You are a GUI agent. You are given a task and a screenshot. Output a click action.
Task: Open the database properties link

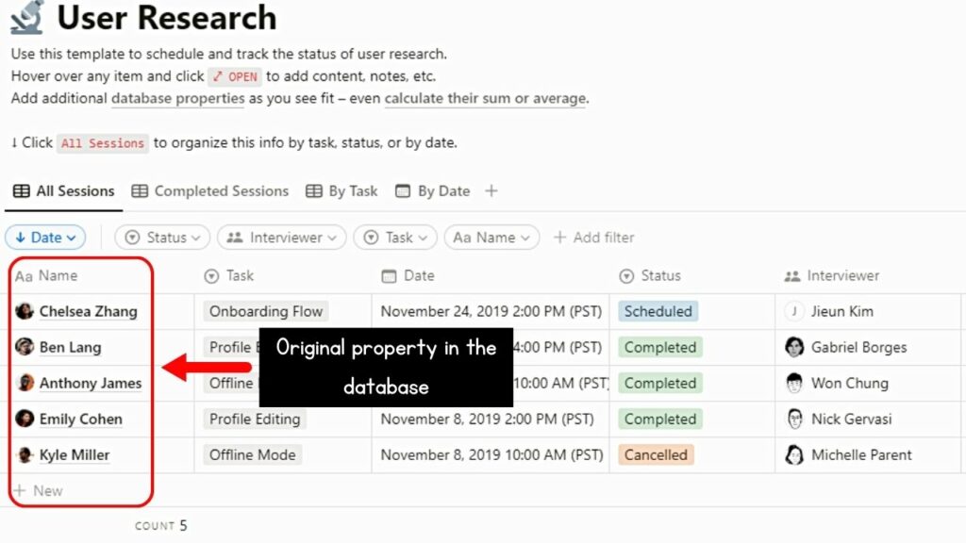(178, 98)
